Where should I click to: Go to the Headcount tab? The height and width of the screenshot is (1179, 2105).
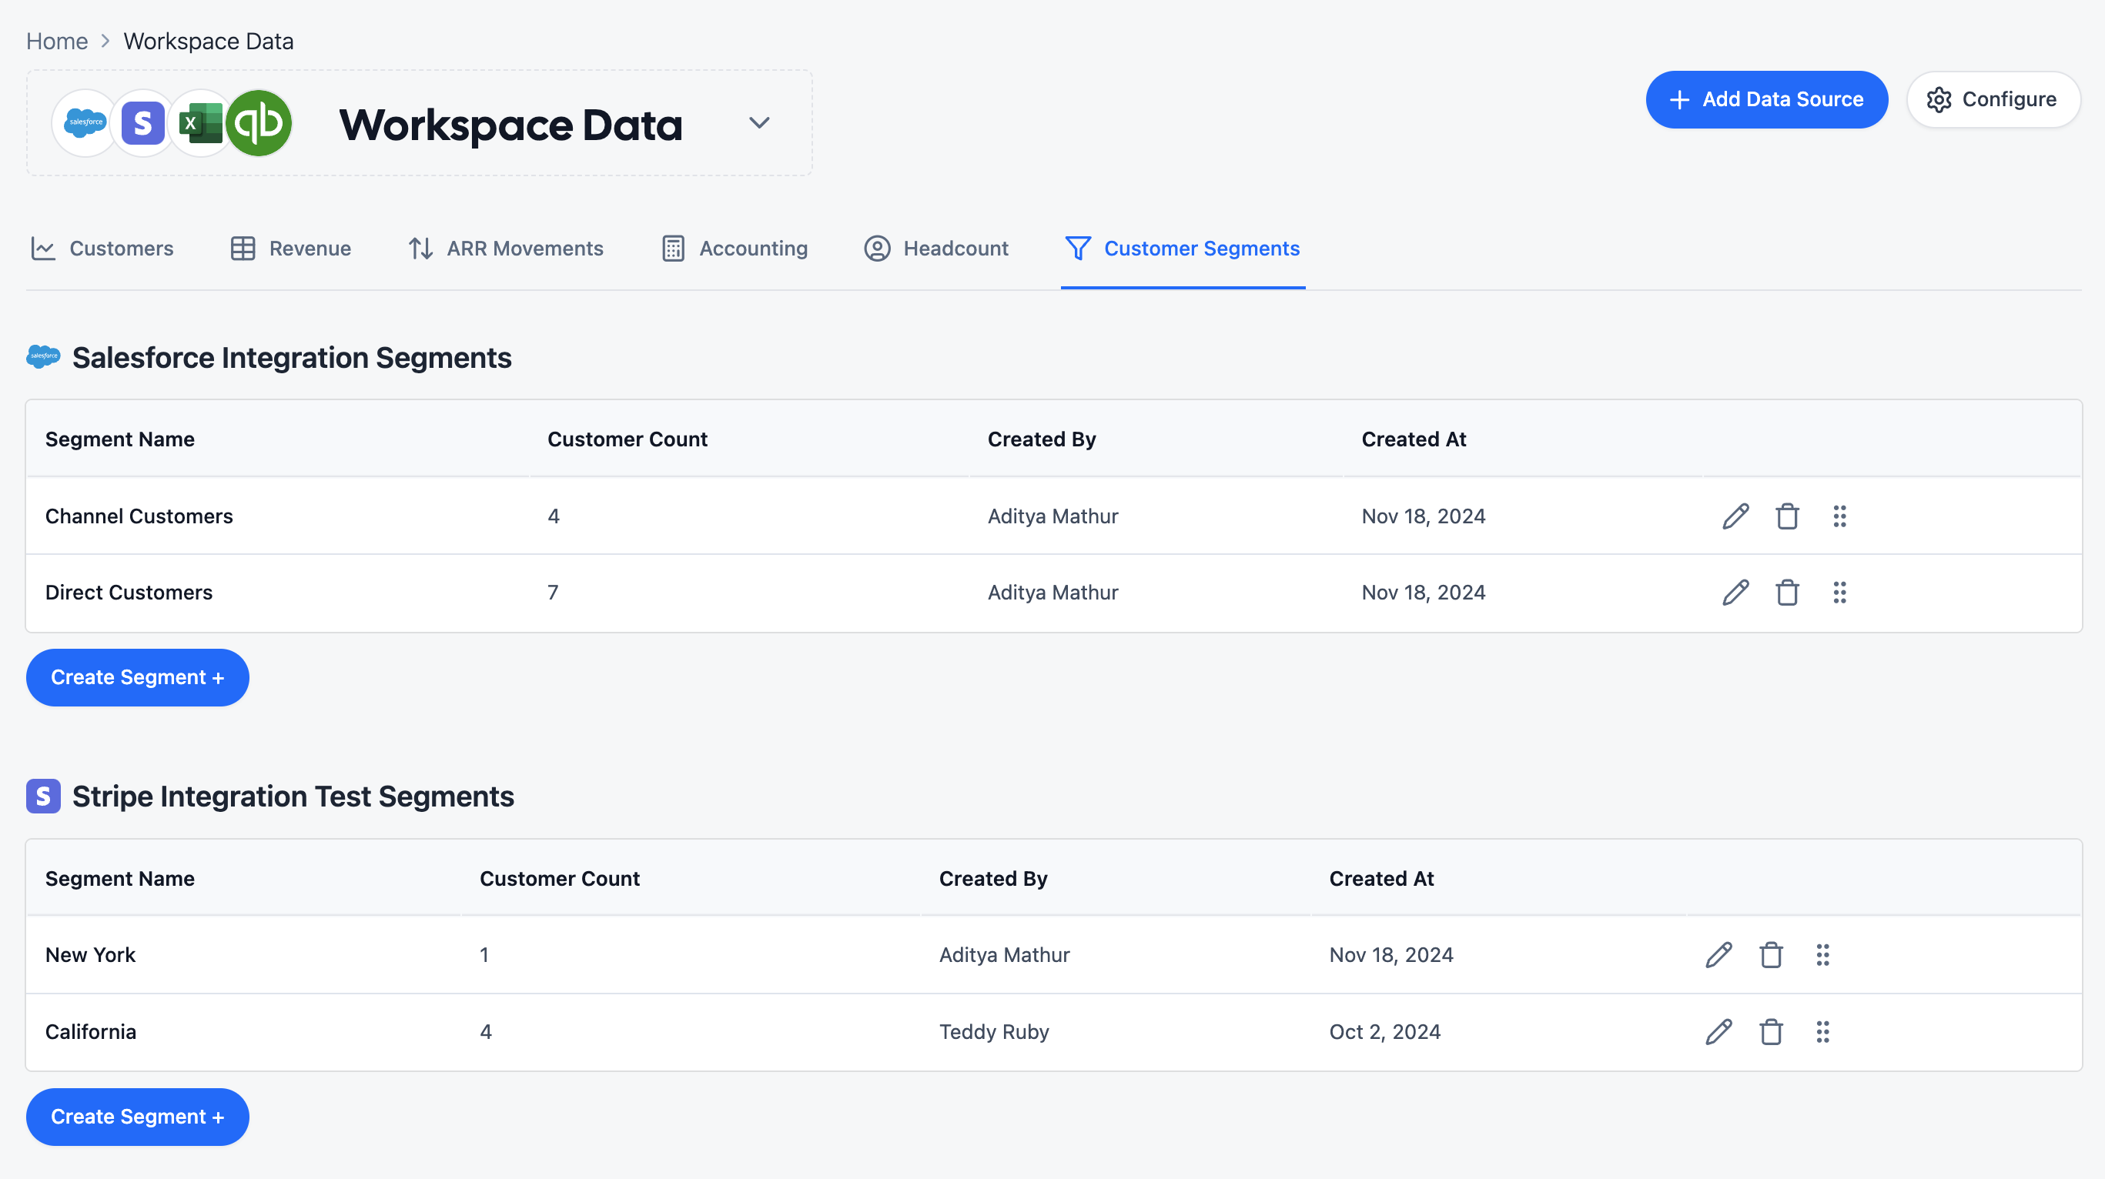click(936, 249)
